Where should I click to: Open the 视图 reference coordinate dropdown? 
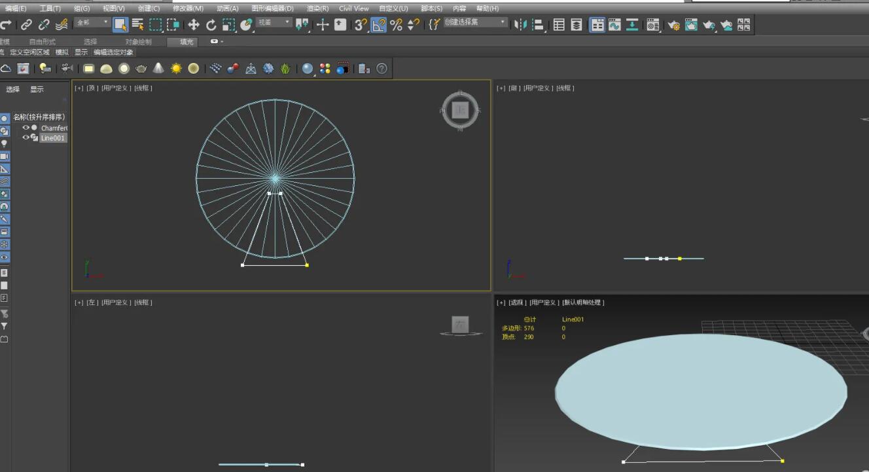[x=274, y=22]
